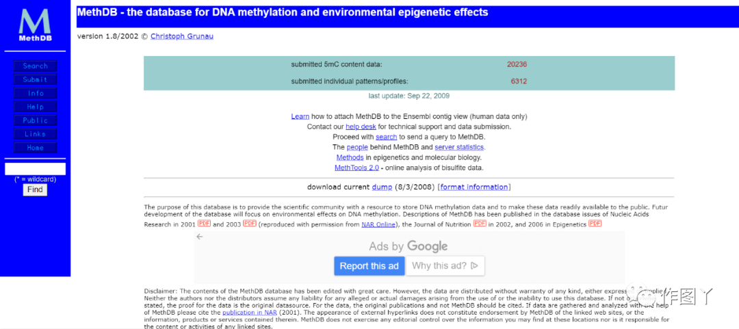
Task: Open the Info sidebar item
Action: pyautogui.click(x=35, y=94)
